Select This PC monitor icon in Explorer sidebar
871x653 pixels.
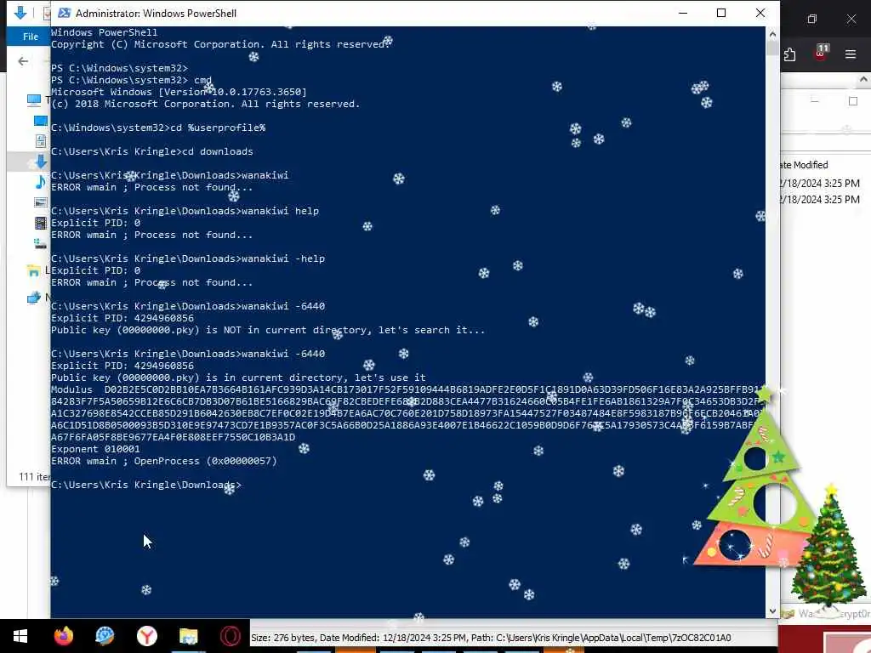pos(34,100)
